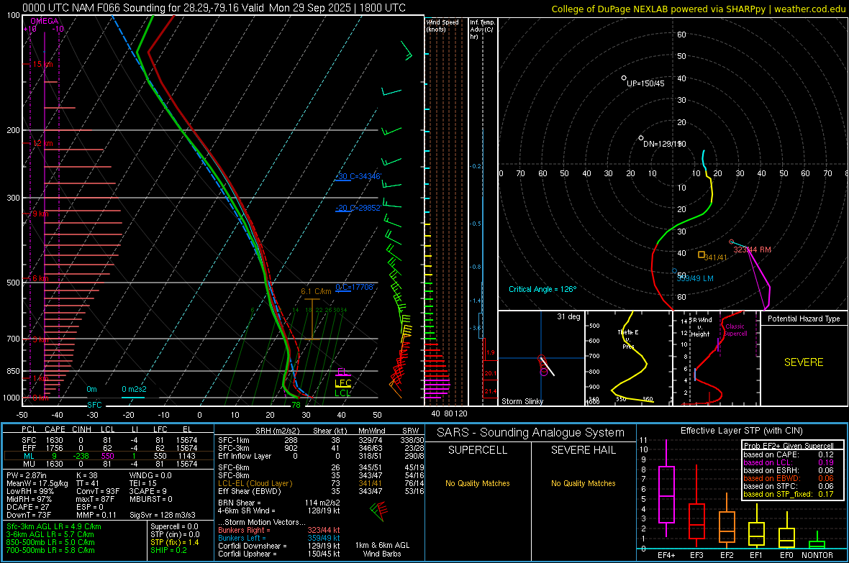This screenshot has width=849, height=563.
Task: Click the Bunkers Left = 359/49 kt line
Action: click(x=279, y=538)
